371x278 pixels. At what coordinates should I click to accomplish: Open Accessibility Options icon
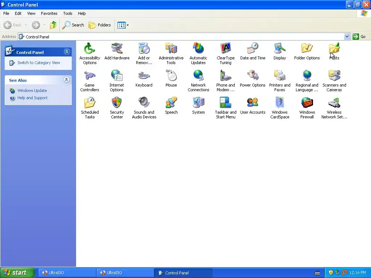click(89, 49)
